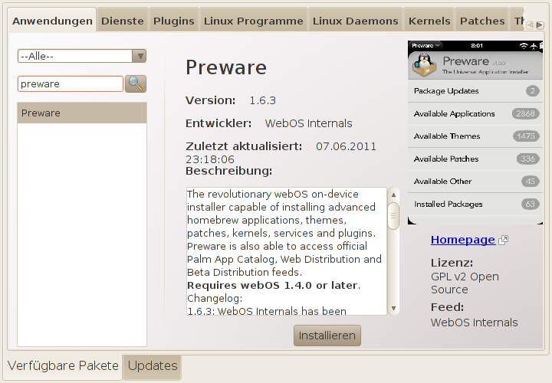Viewport: 552px width, 383px height.
Task: Go to the Kernels tab
Action: click(x=429, y=21)
